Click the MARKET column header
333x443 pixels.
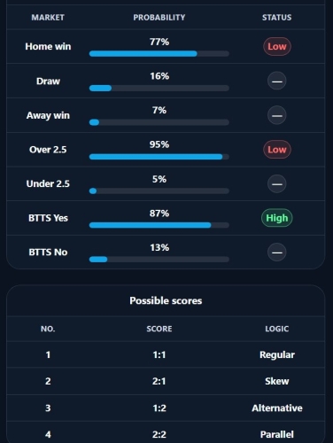click(x=48, y=18)
